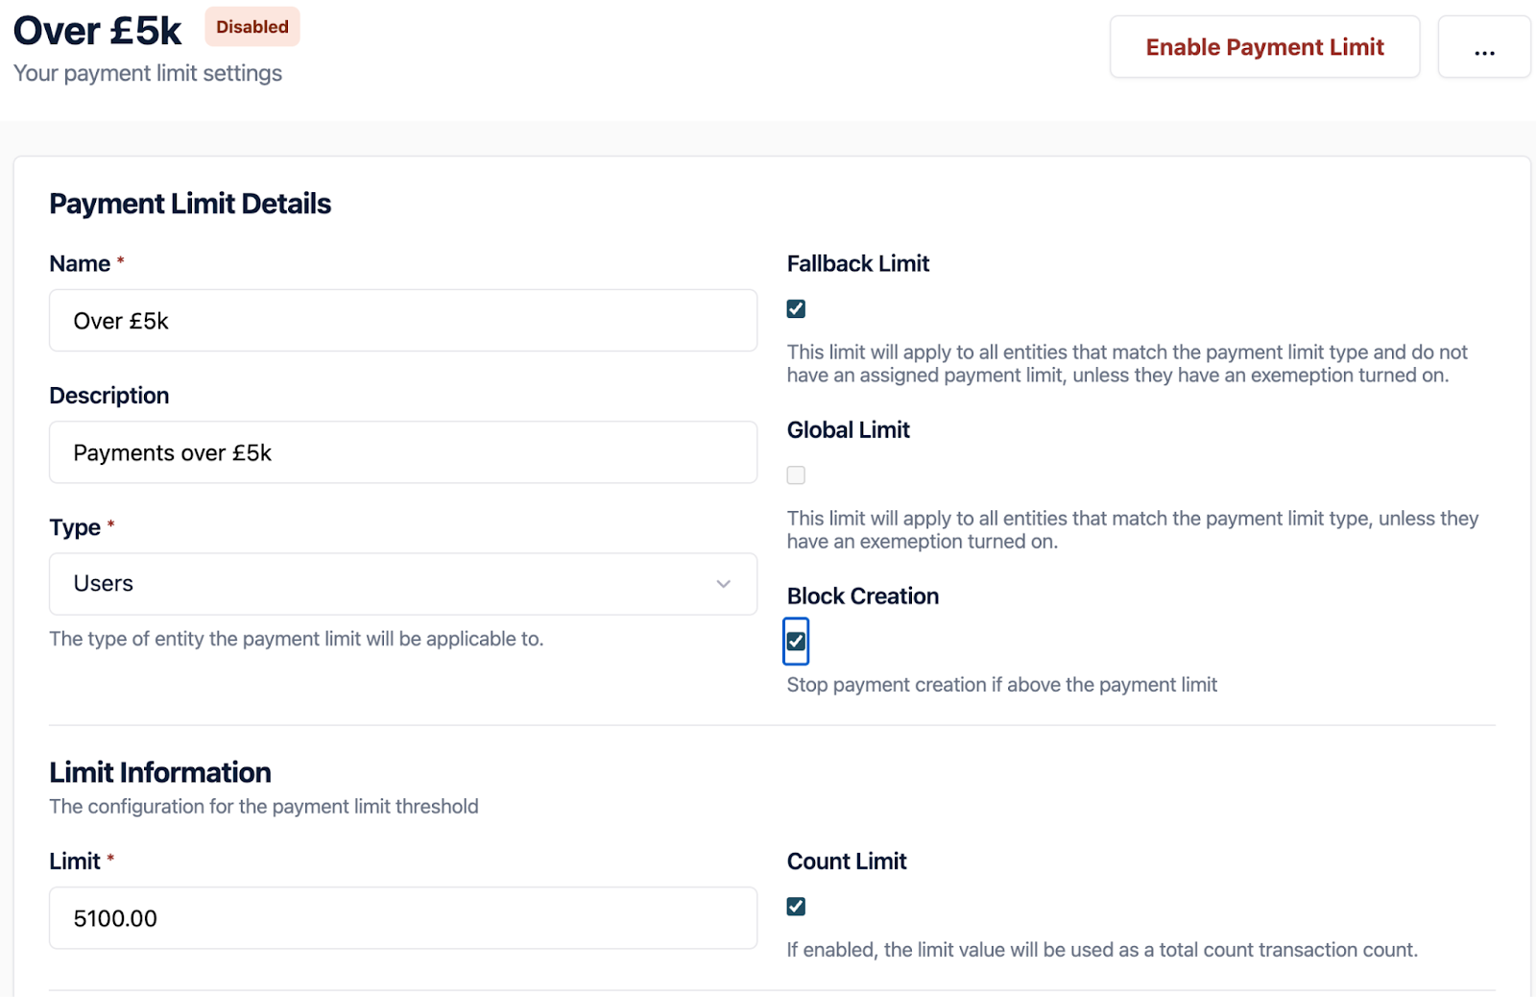1536x997 pixels.
Task: Click the Type field label
Action: [75, 527]
